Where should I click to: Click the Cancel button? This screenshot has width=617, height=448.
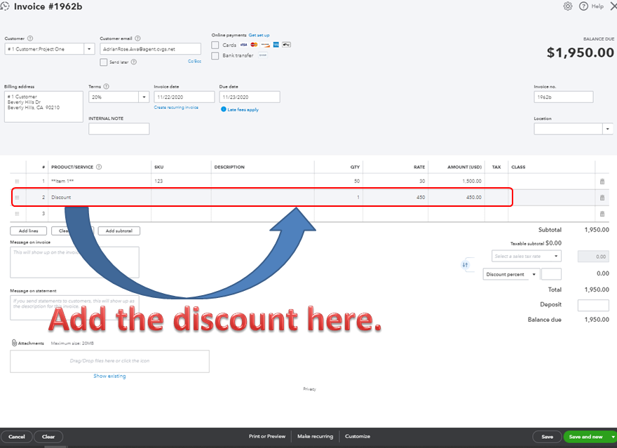tap(17, 437)
